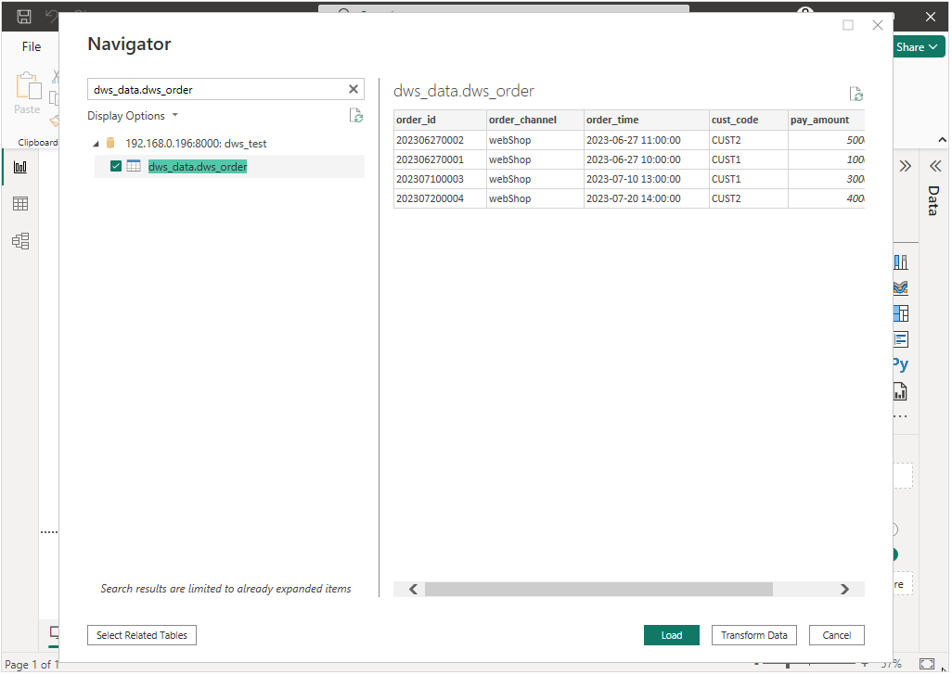The height and width of the screenshot is (675, 952).
Task: Click the order_time column header
Action: (646, 121)
